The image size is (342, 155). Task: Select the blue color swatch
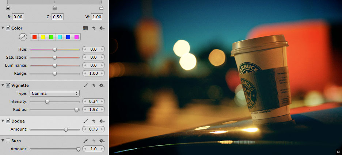[68, 37]
